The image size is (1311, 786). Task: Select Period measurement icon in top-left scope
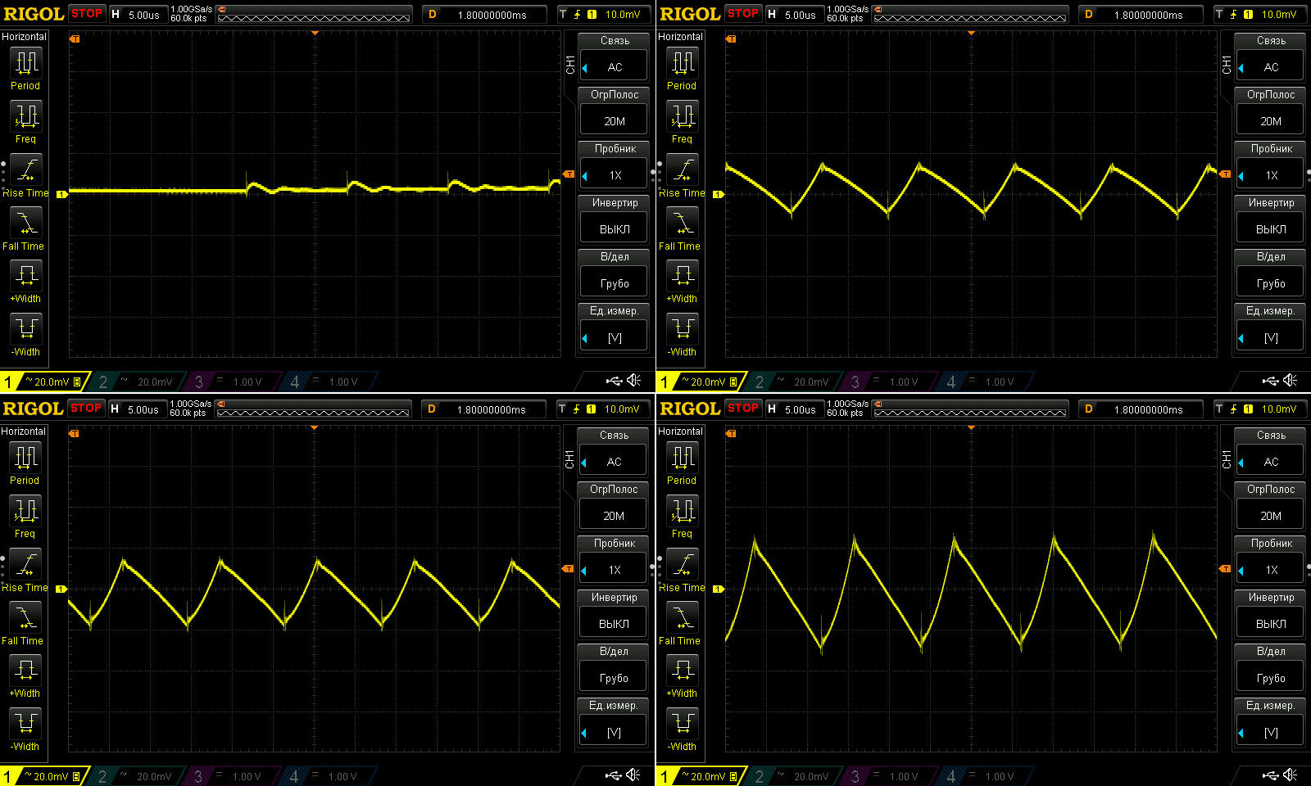[x=25, y=63]
